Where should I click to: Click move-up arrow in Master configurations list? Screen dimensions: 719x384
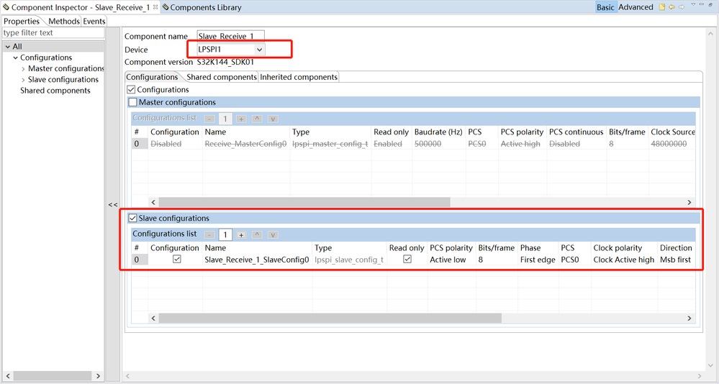257,119
